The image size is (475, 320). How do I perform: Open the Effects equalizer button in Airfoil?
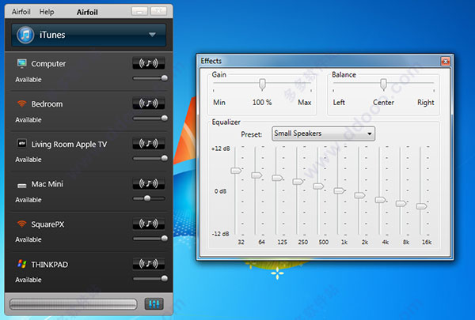(154, 303)
